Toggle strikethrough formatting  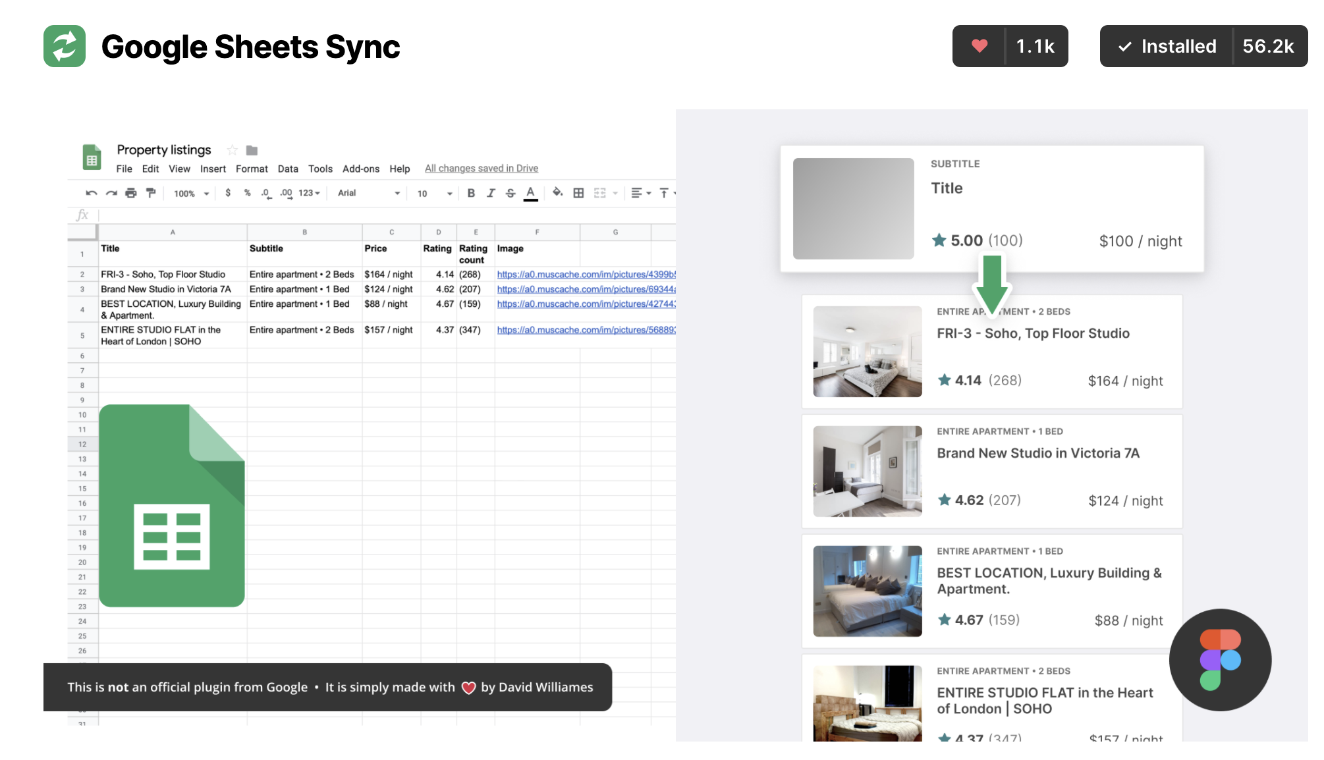tap(510, 193)
